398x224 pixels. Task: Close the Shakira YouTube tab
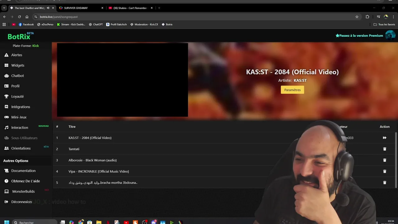coord(152,8)
